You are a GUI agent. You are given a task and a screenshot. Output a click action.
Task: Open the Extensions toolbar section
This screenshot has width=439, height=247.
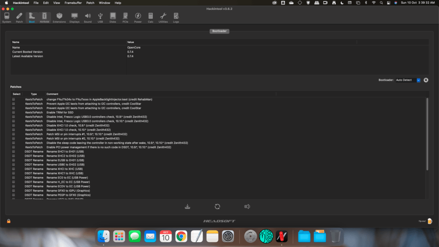point(59,18)
